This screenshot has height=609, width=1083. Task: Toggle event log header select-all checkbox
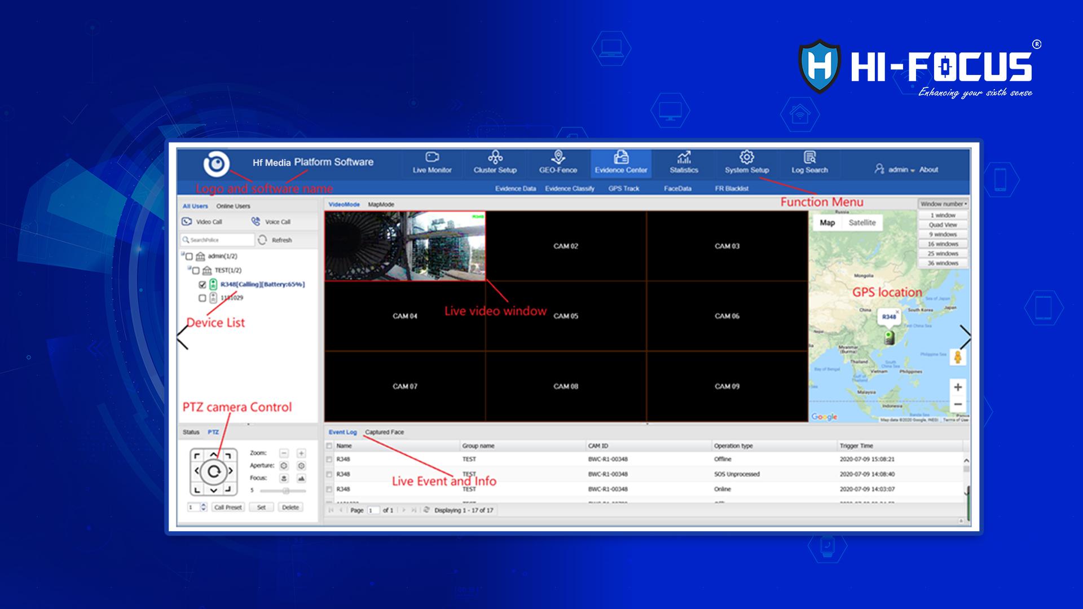[x=329, y=445]
